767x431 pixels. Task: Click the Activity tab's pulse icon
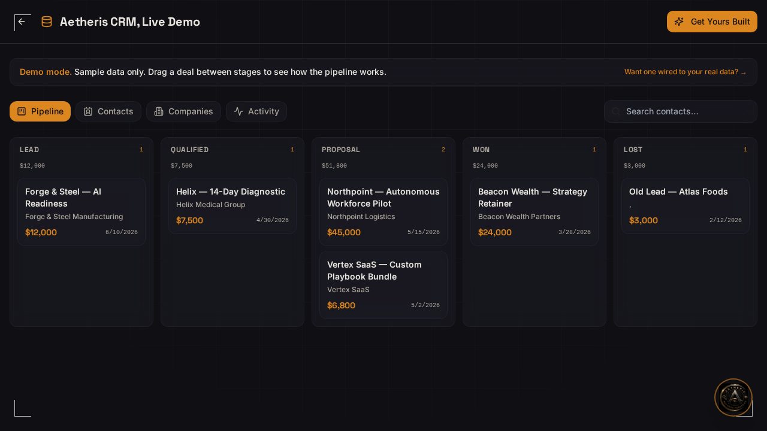(238, 111)
